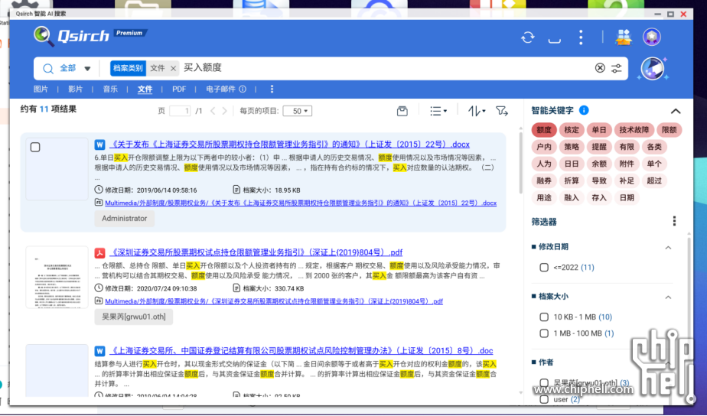Click folder icon beside first result path
707x416 pixels.
tap(98, 203)
